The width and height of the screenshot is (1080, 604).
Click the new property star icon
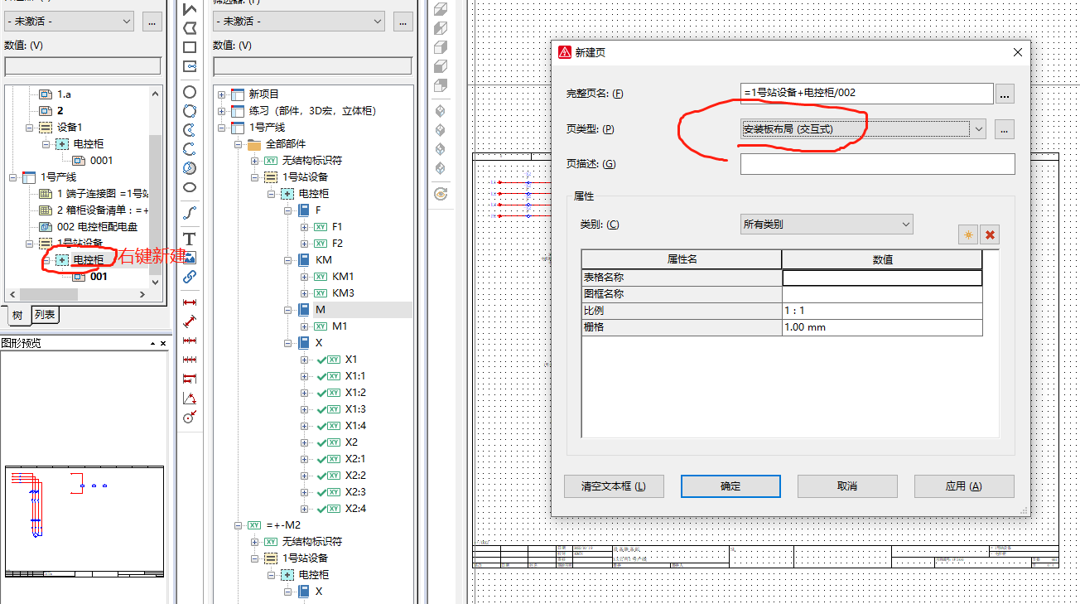(967, 234)
